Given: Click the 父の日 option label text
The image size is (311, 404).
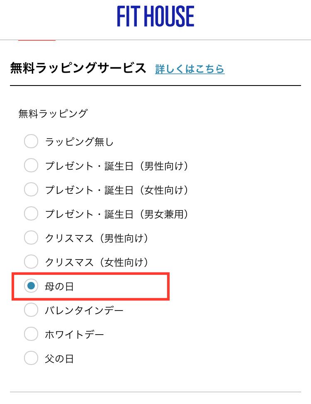Looking at the screenshot, I should click(x=59, y=359).
